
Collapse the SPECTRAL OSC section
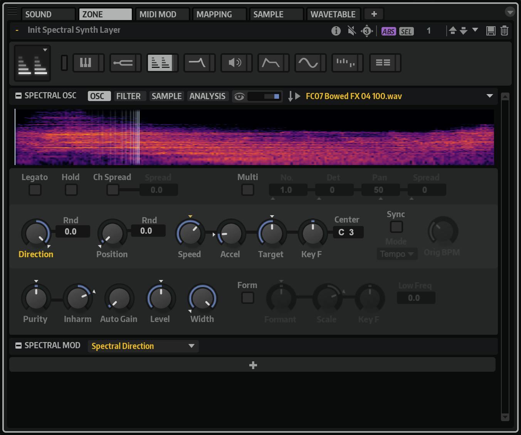coord(18,96)
